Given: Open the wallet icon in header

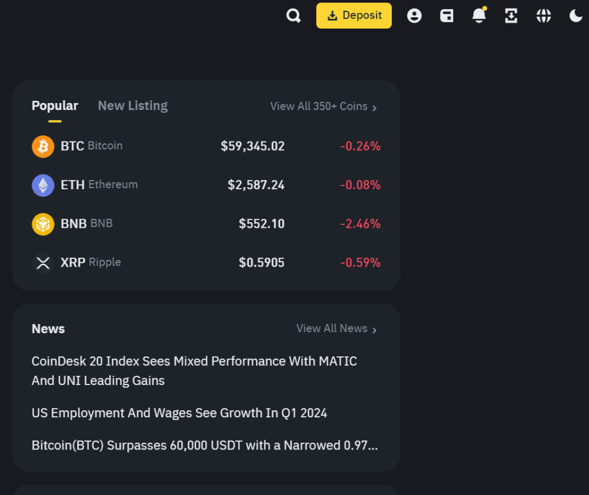Looking at the screenshot, I should point(447,16).
